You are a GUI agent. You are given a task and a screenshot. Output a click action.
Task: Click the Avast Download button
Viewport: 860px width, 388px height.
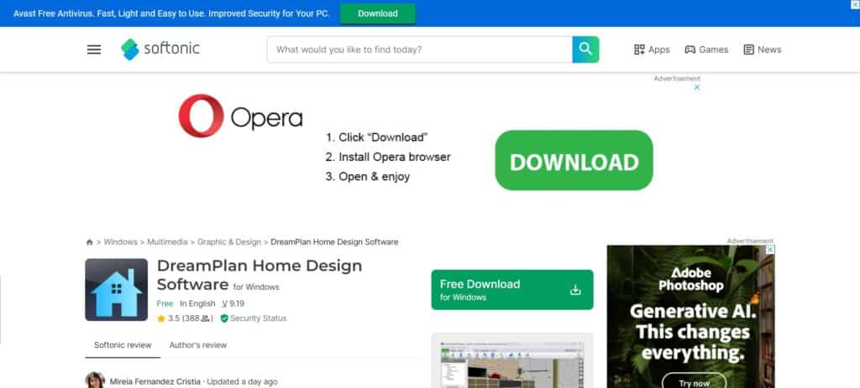(377, 13)
